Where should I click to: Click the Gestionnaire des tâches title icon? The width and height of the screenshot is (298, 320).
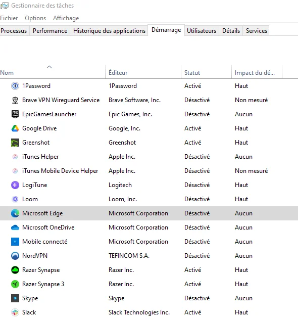pos(5,6)
